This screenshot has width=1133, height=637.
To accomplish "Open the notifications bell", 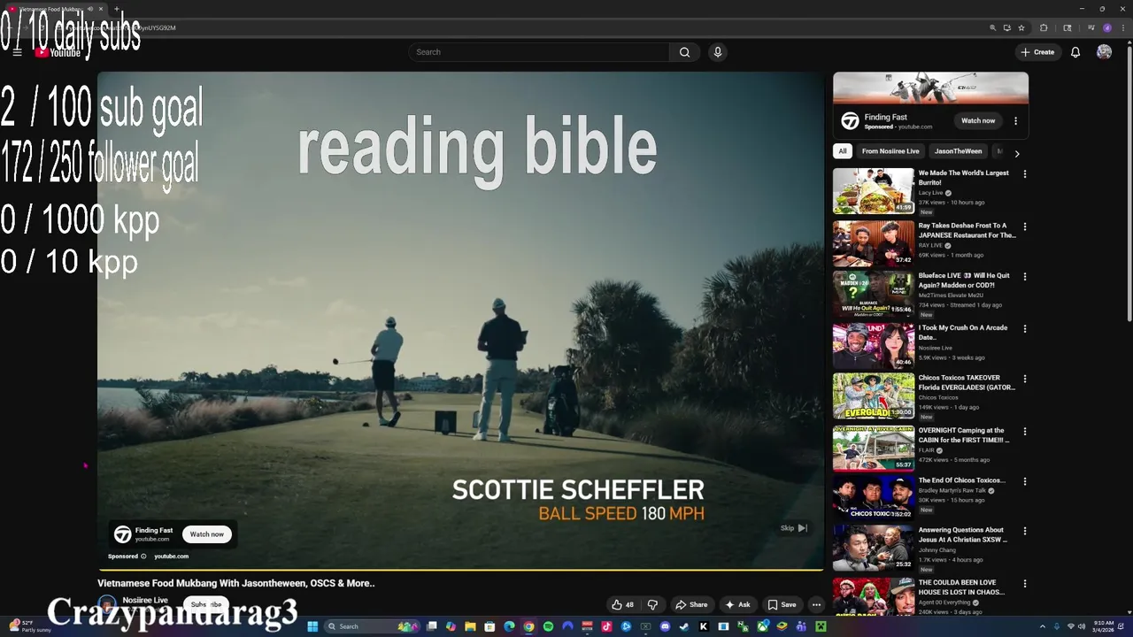I will (1075, 52).
